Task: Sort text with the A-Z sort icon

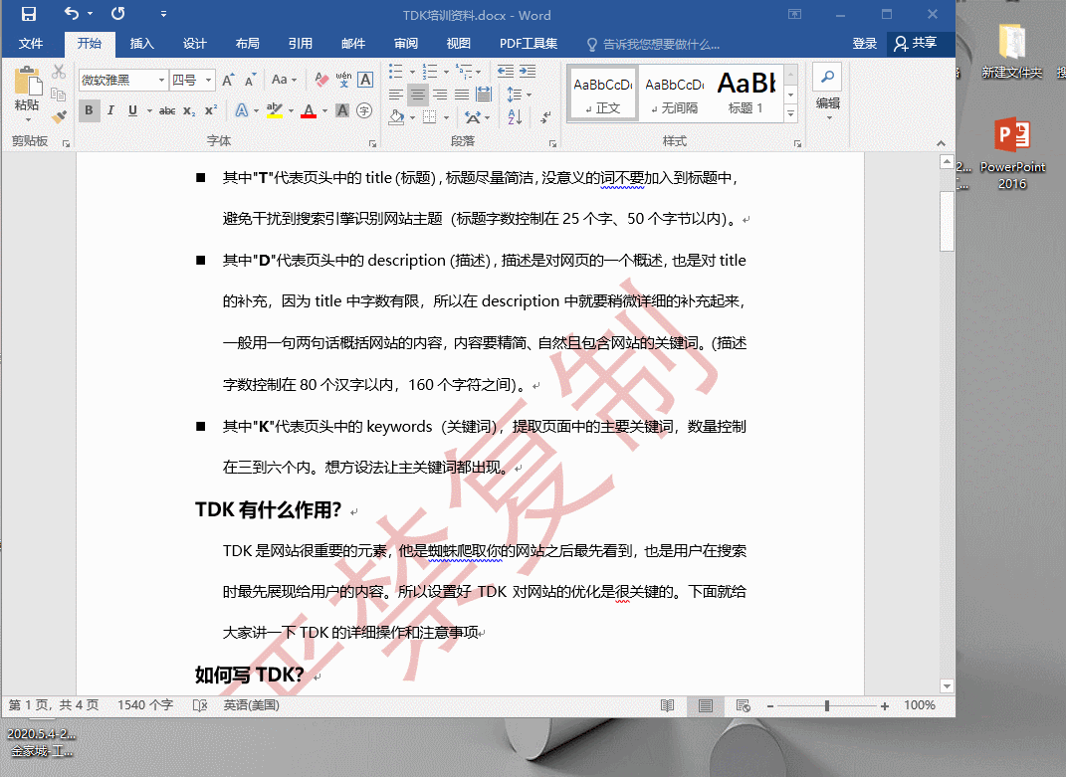Action: pyautogui.click(x=515, y=117)
